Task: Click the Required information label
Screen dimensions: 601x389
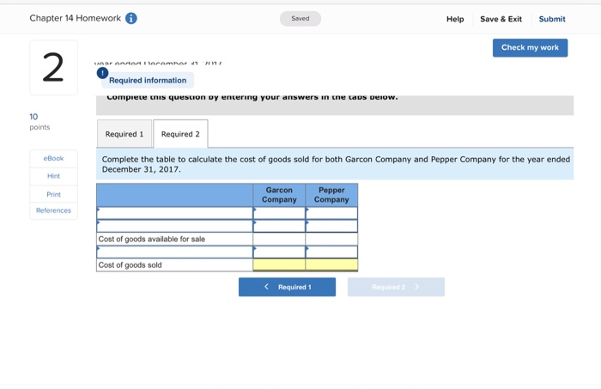Action: click(x=148, y=80)
